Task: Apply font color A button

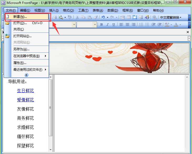Action: click(176, 25)
